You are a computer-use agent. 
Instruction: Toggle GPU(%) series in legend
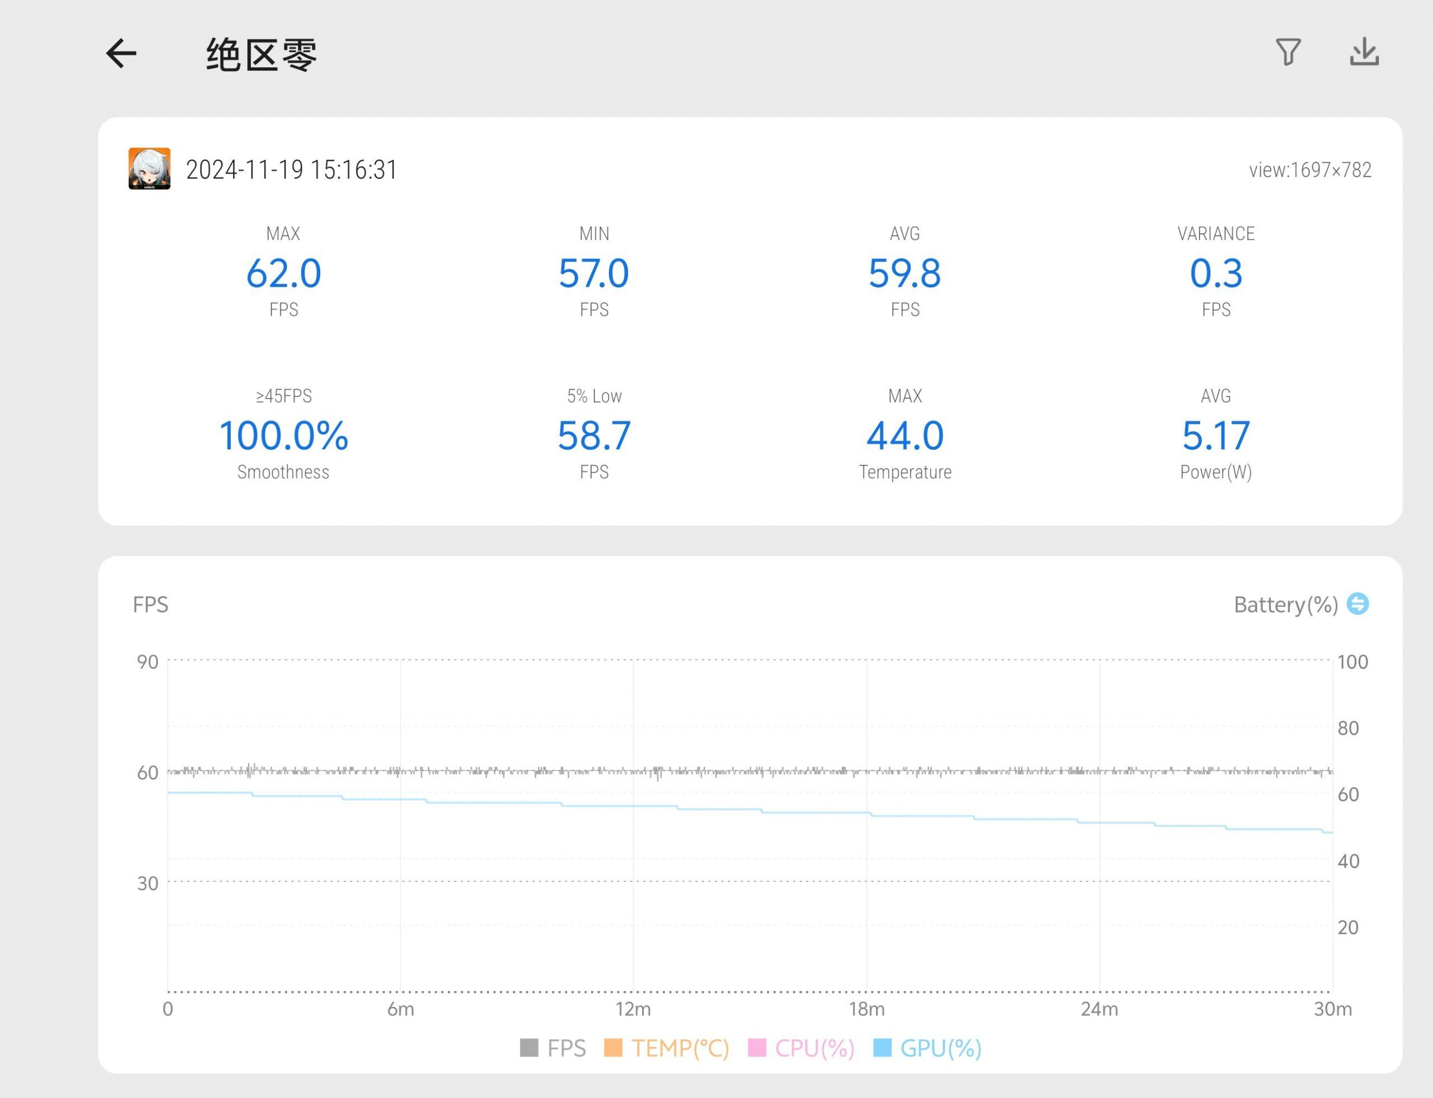(x=940, y=1048)
